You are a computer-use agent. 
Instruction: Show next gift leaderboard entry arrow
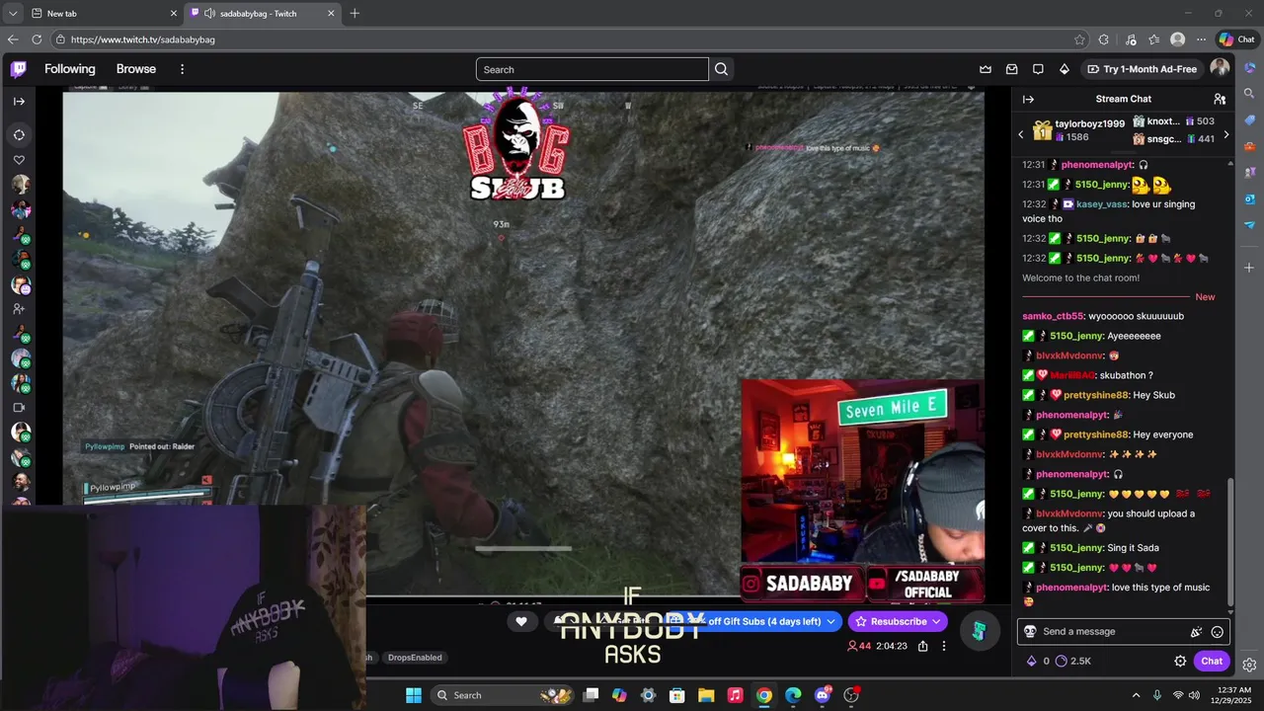click(x=1226, y=134)
